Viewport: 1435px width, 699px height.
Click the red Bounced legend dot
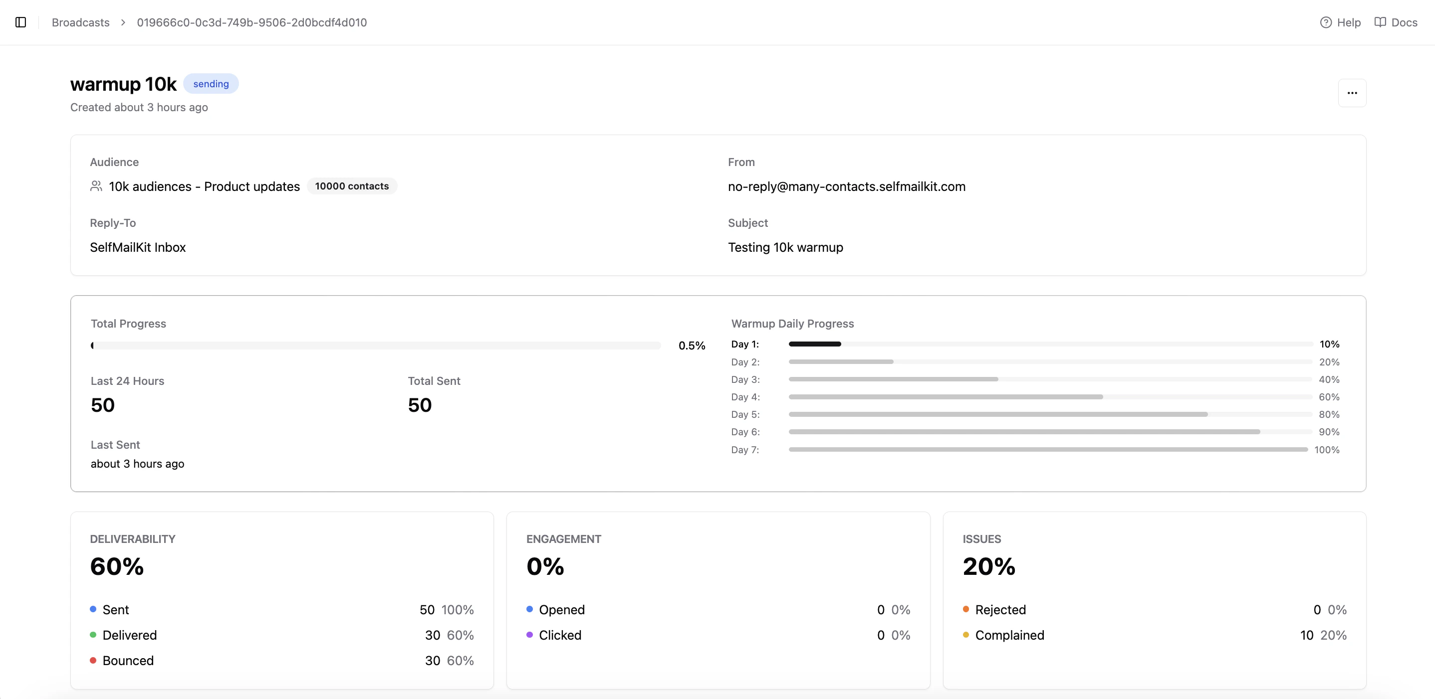tap(93, 660)
